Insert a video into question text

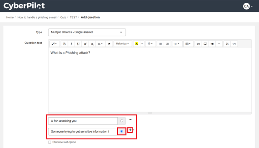click(x=212, y=44)
